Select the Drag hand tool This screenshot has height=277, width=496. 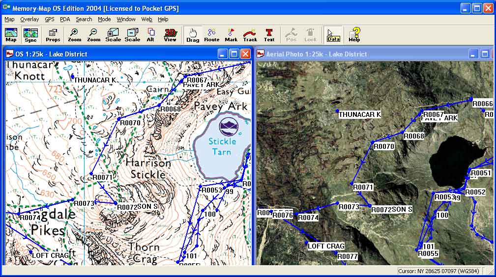pyautogui.click(x=193, y=35)
